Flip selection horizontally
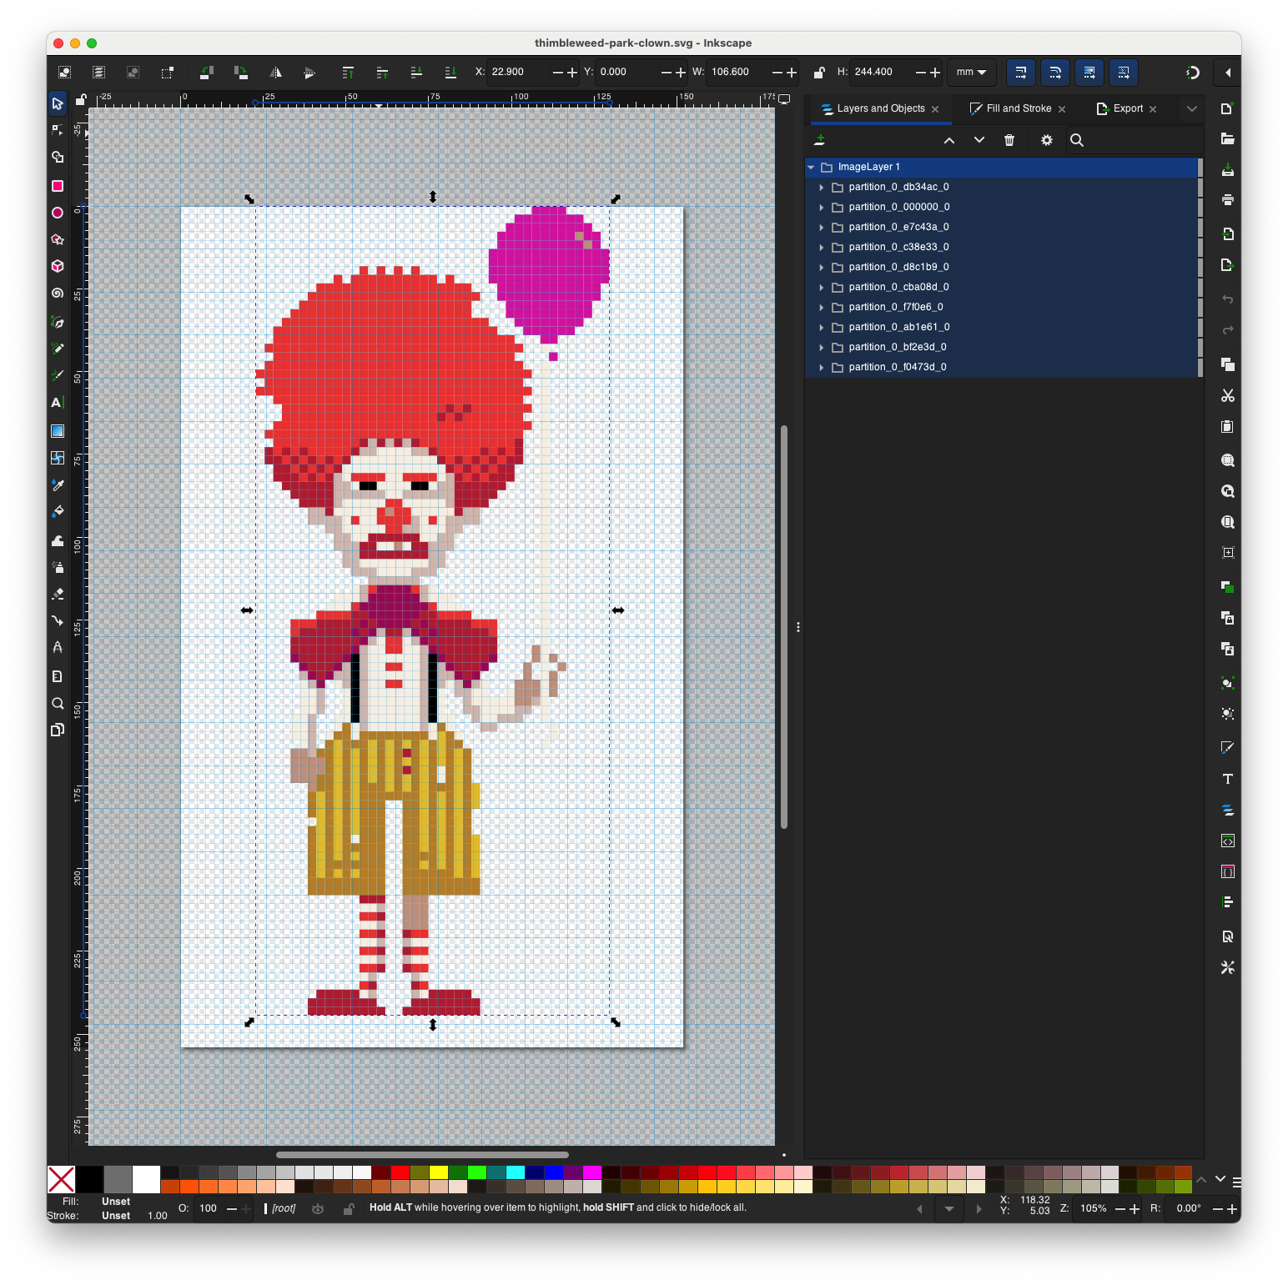The image size is (1288, 1285). pyautogui.click(x=275, y=73)
